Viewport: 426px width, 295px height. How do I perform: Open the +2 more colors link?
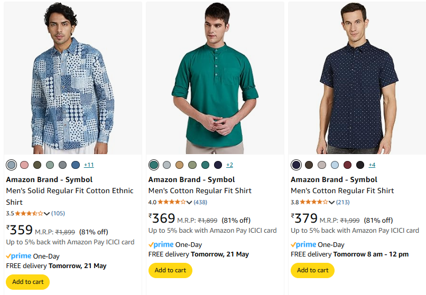[x=229, y=165]
